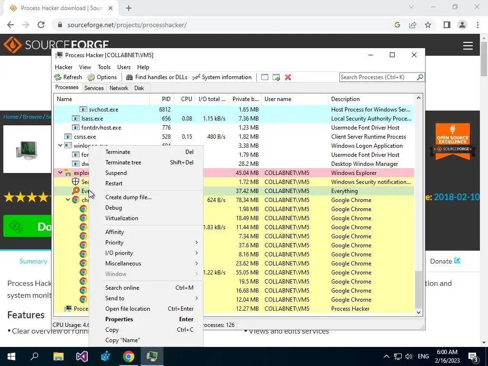
Task: Open the Hacker menu
Action: [x=63, y=67]
